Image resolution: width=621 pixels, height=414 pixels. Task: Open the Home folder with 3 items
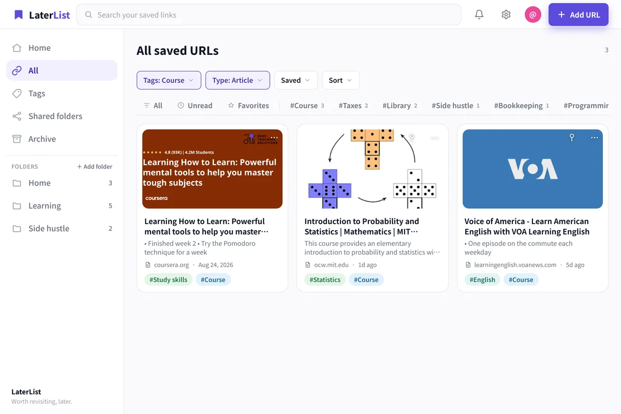click(62, 183)
